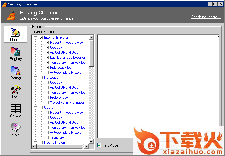Screen dimensions: 225x156
Task: Select Index.dat Files text
Action: click(61, 68)
